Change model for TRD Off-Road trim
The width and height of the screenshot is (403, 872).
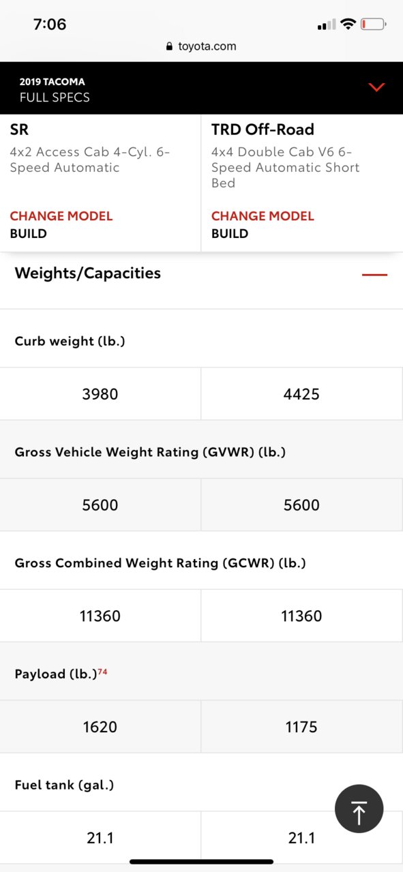click(x=263, y=216)
